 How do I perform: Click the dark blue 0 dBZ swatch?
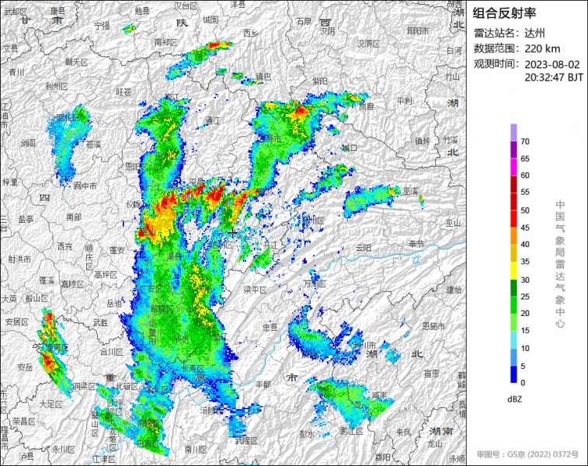[x=514, y=374]
